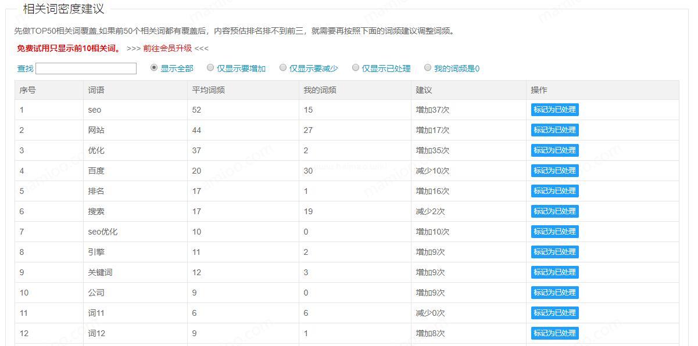Mark the 搜索 row as processed
This screenshot has height=346, width=698.
pos(554,211)
